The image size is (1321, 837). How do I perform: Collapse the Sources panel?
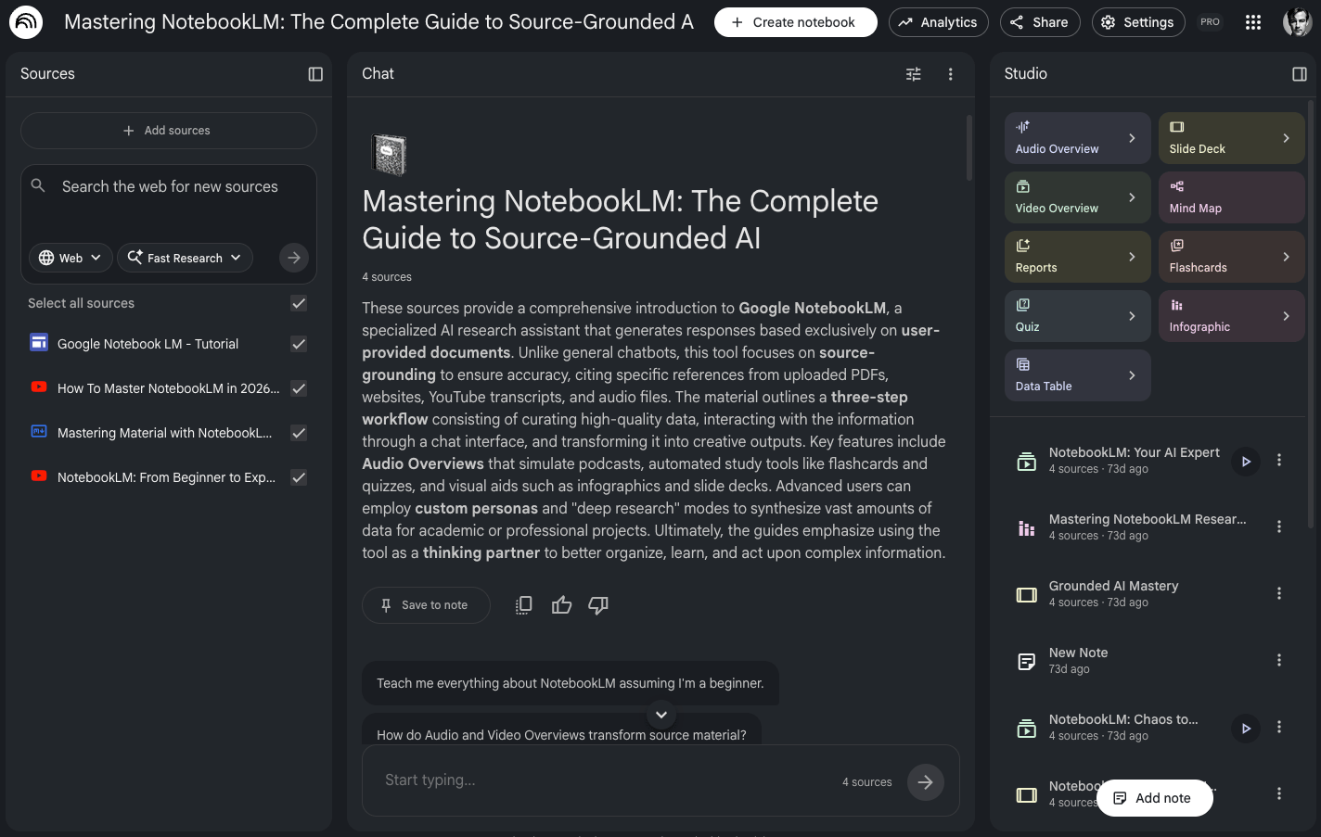(x=315, y=74)
